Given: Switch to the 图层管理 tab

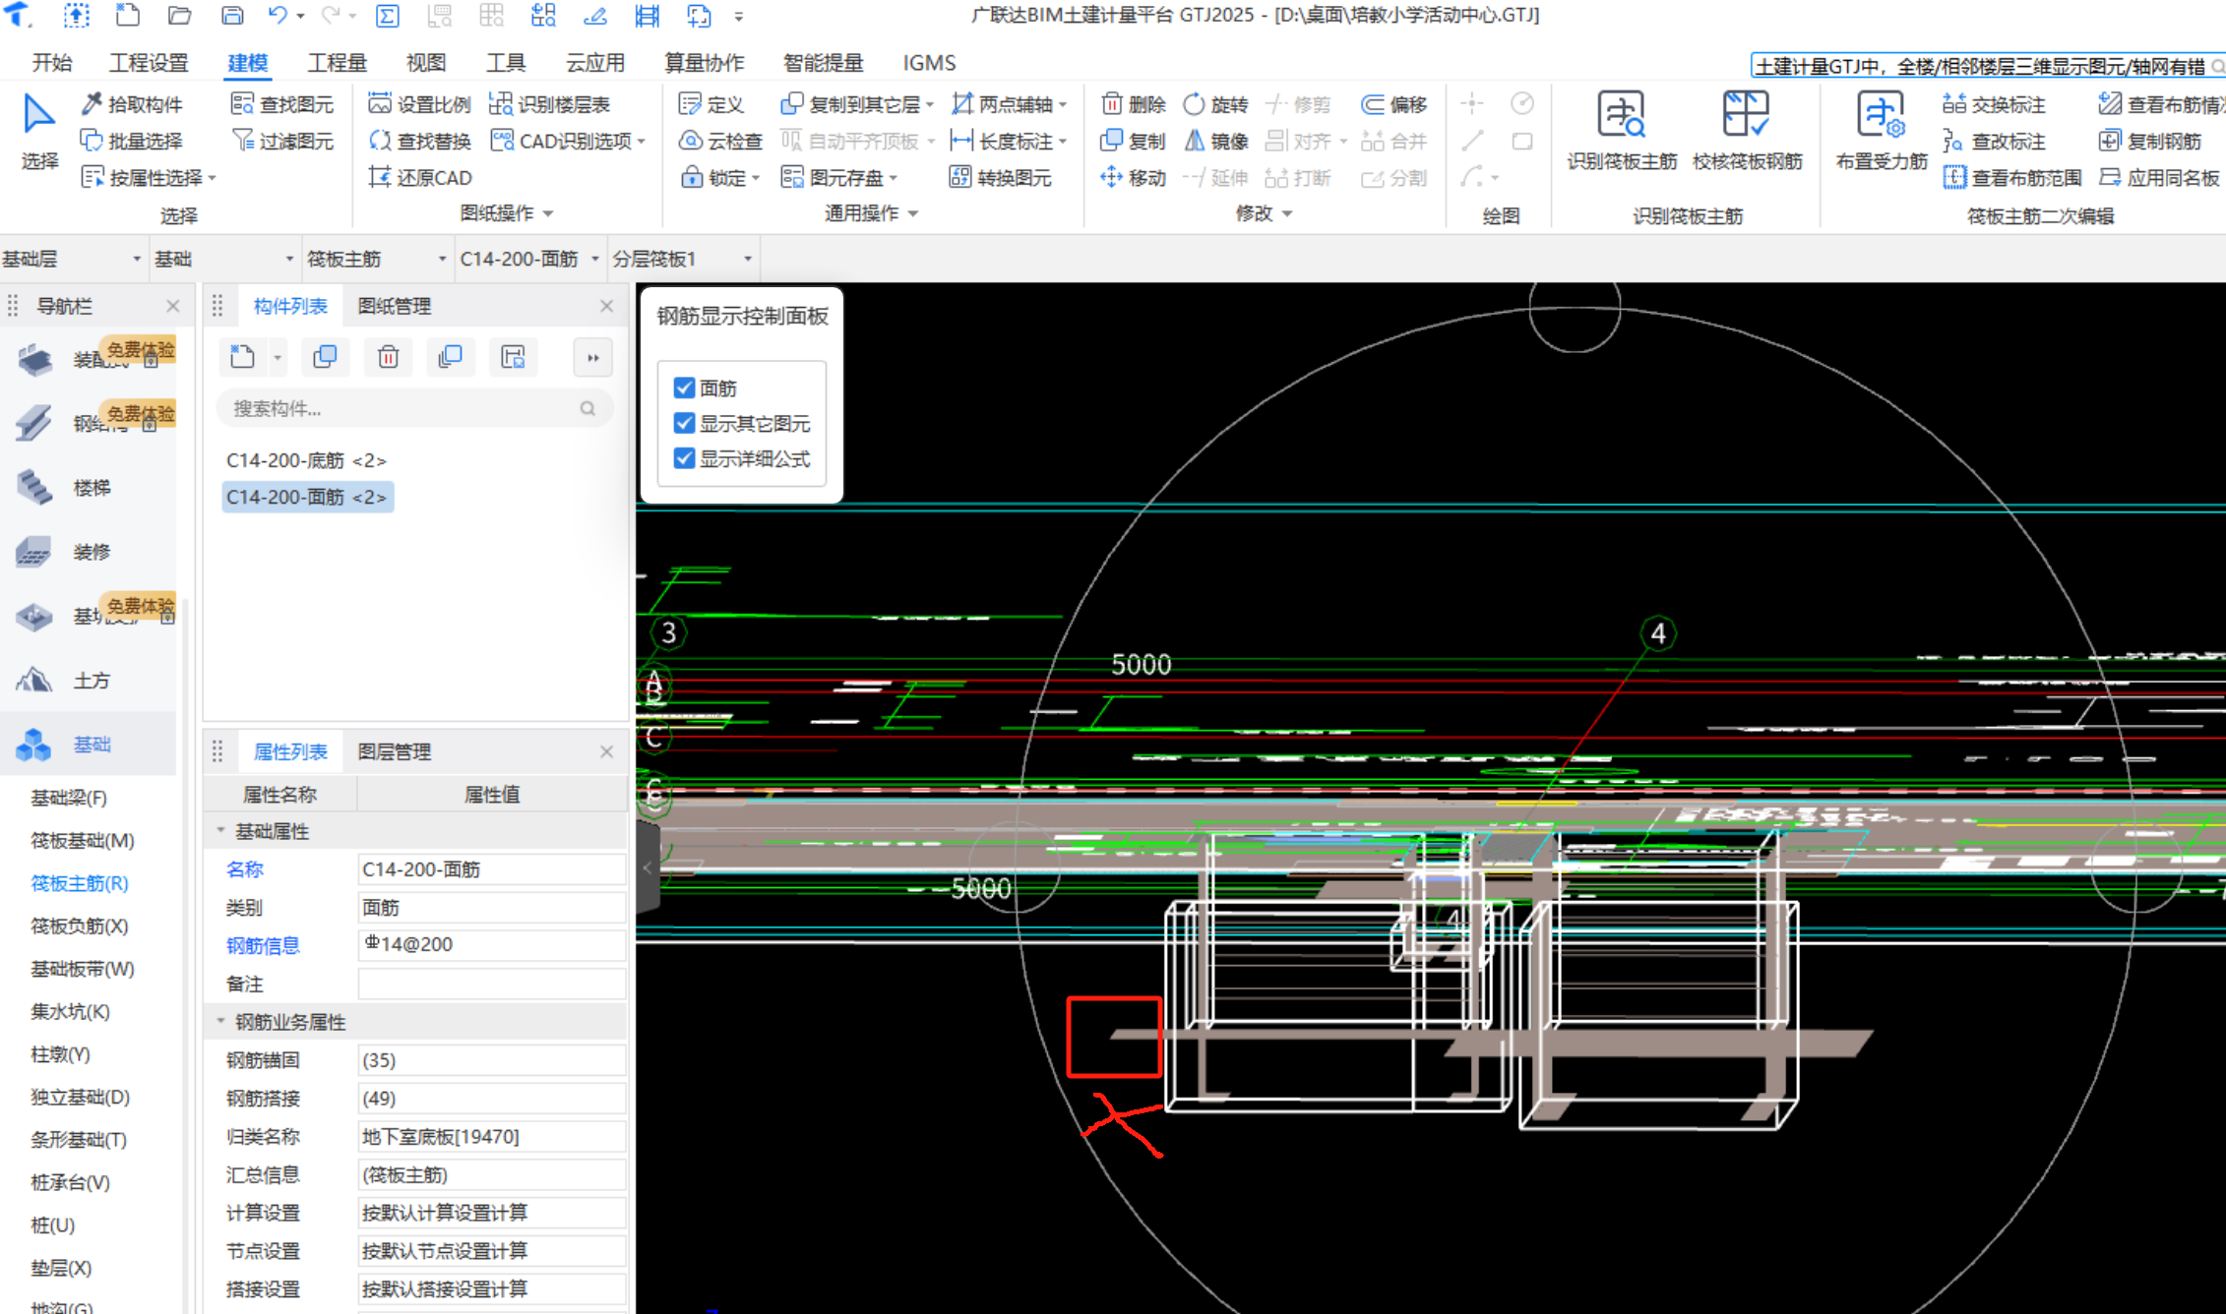Looking at the screenshot, I should coord(394,751).
